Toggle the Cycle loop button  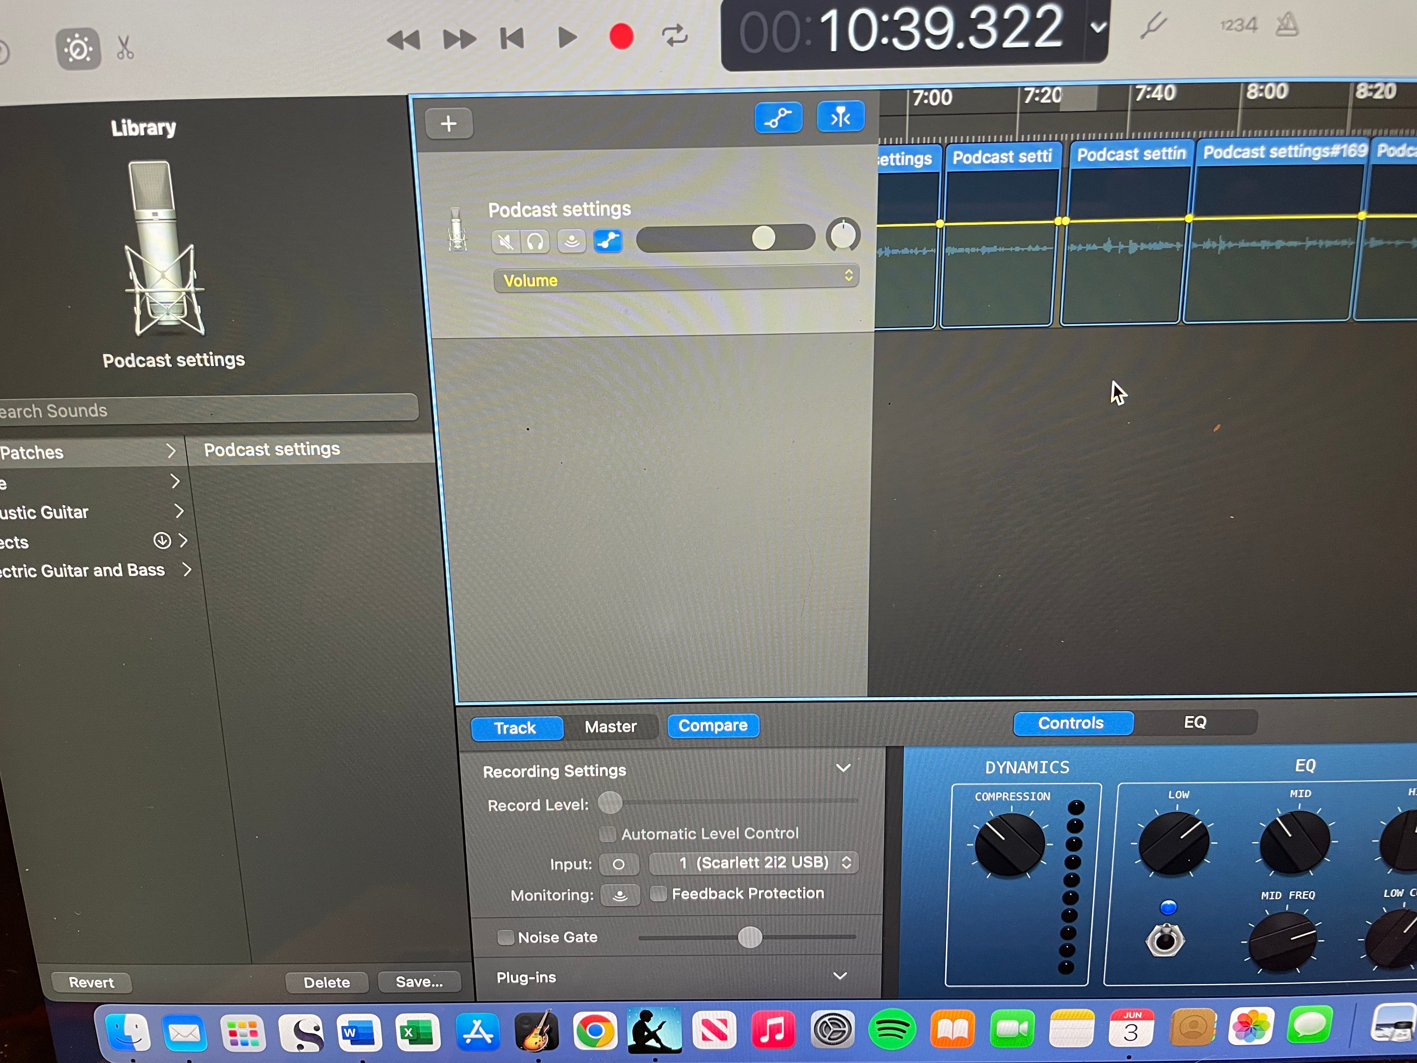[675, 35]
